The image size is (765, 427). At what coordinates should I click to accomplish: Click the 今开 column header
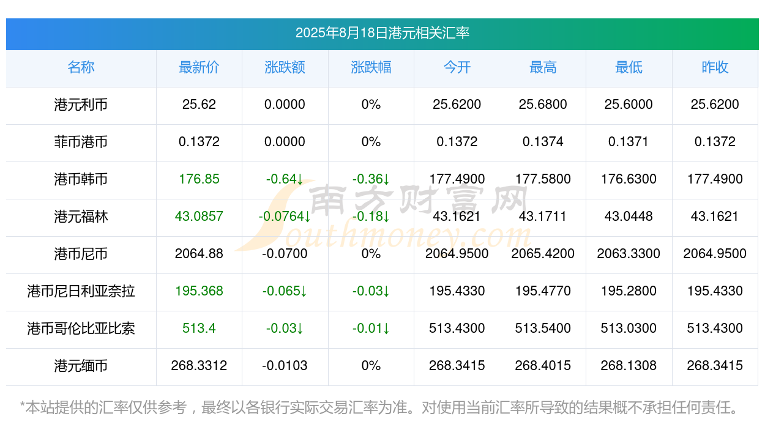[x=457, y=67]
